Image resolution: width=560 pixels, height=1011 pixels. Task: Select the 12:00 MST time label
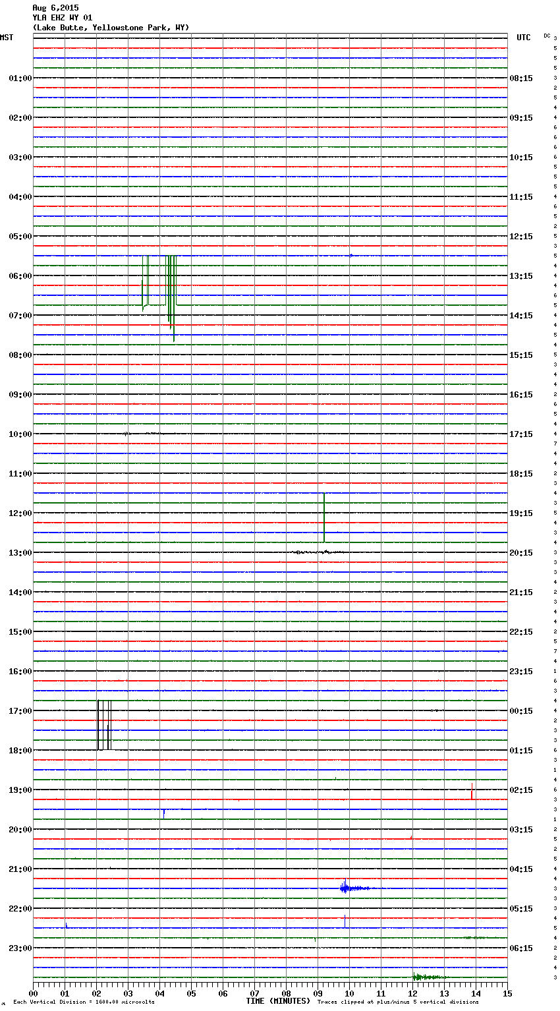point(20,513)
